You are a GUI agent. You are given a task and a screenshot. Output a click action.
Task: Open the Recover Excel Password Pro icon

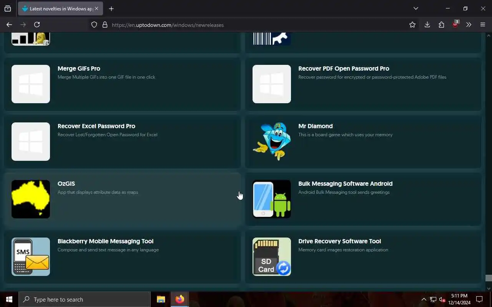[x=31, y=142]
